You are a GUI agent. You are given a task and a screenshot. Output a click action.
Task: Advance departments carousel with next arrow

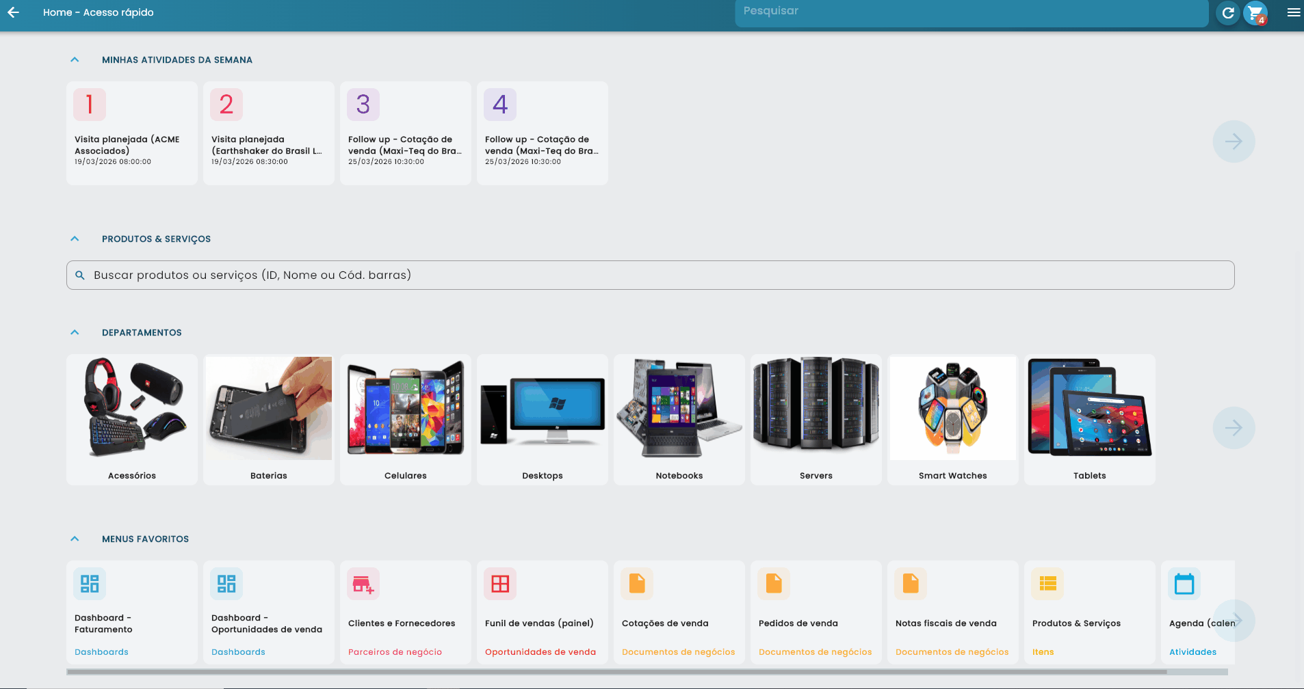point(1234,428)
